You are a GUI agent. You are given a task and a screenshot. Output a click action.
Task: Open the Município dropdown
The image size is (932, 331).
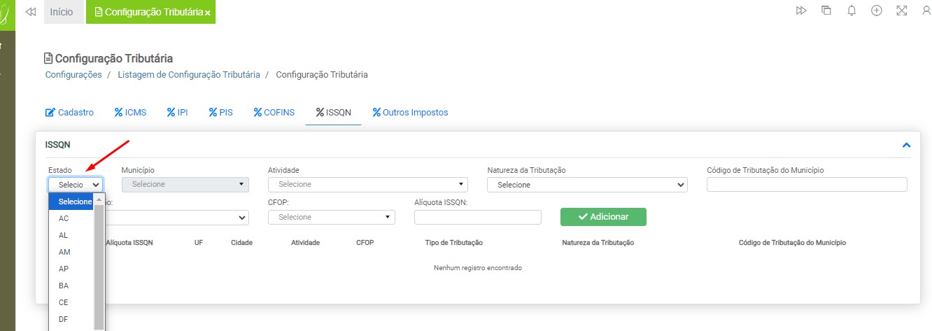pyautogui.click(x=185, y=185)
